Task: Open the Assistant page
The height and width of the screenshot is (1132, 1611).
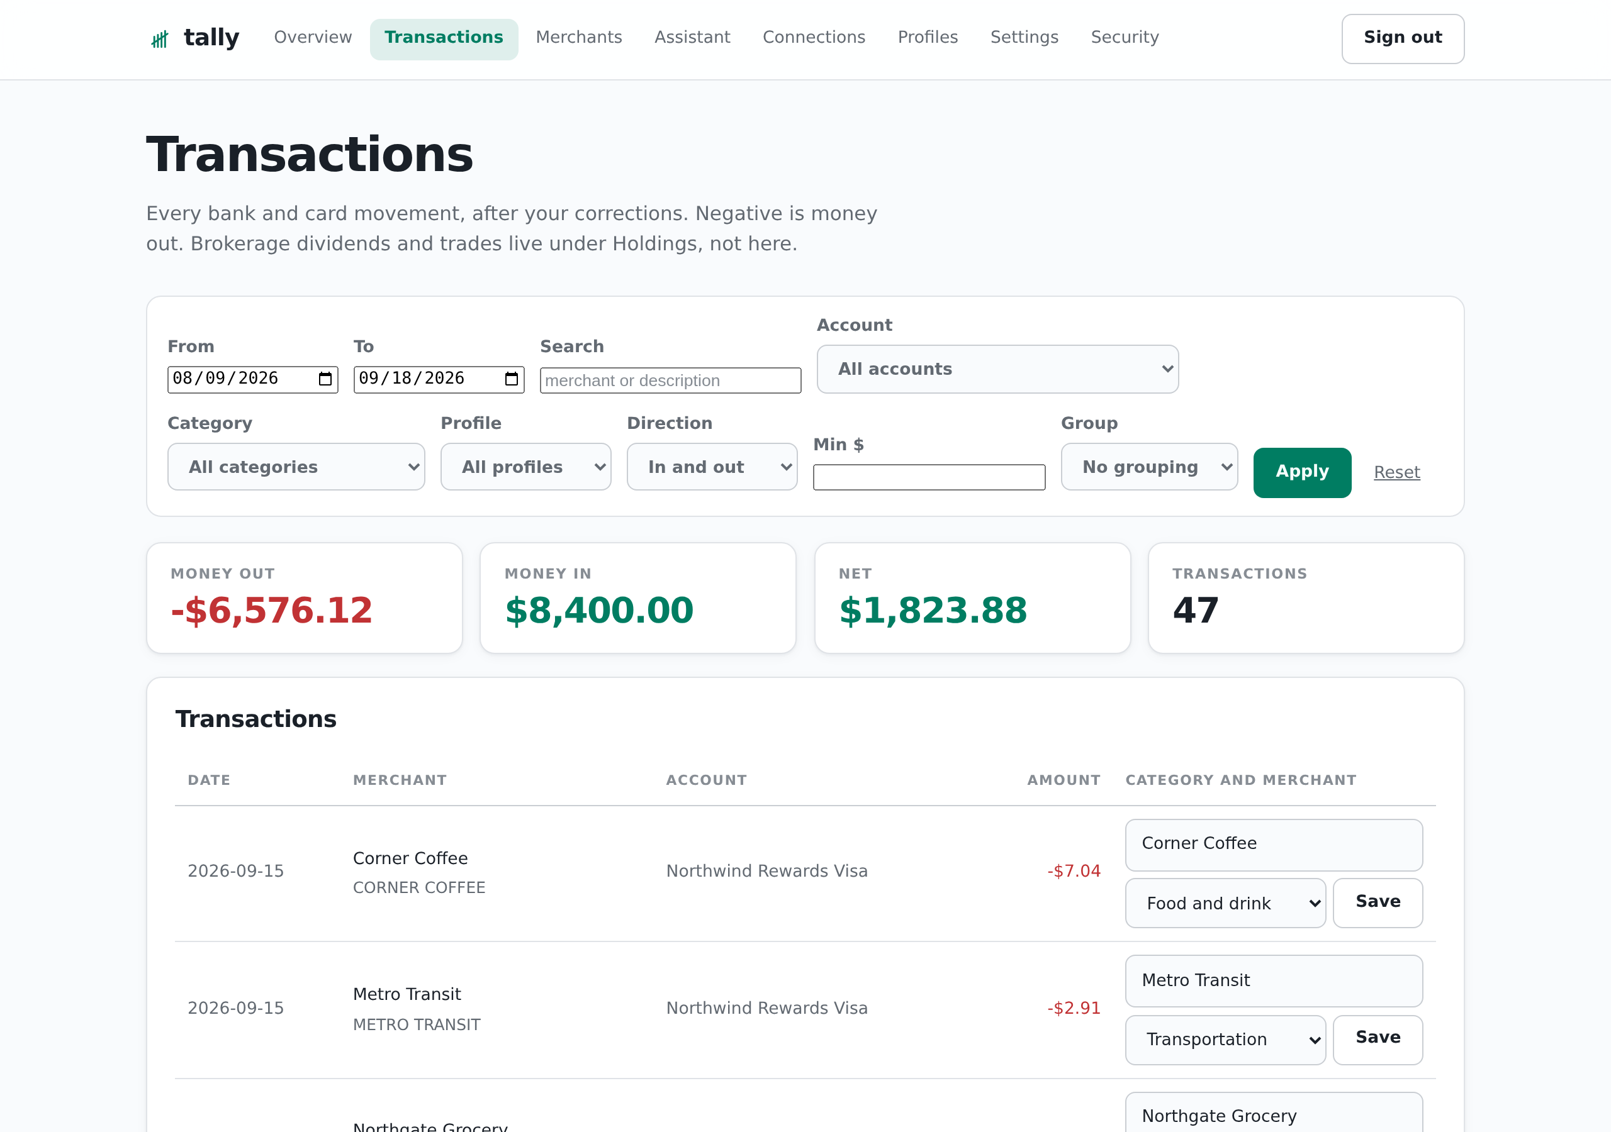Action: [692, 37]
